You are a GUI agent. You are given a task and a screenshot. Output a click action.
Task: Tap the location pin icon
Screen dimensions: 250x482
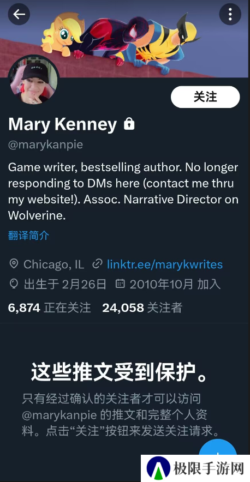(14, 264)
